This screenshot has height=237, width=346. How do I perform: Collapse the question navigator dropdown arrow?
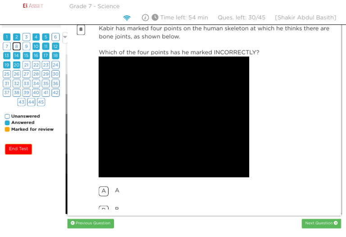tap(65, 37)
